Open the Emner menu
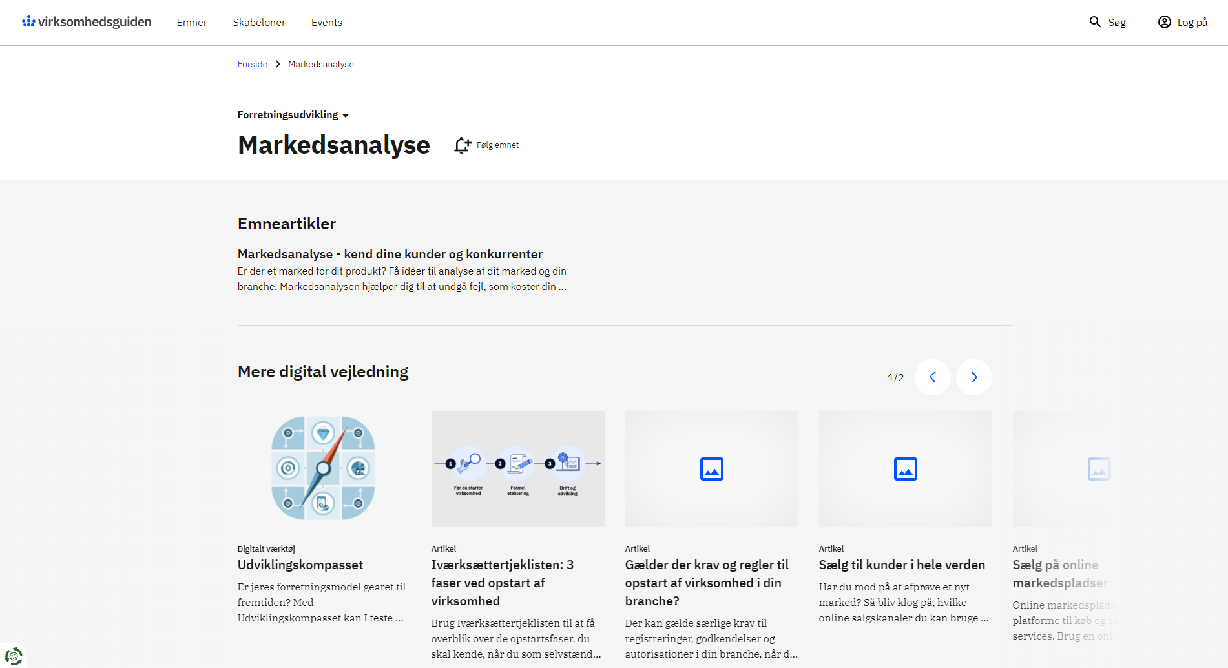This screenshot has height=668, width=1228. tap(192, 23)
